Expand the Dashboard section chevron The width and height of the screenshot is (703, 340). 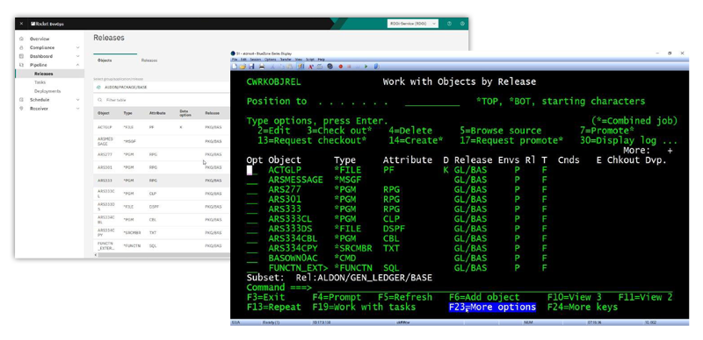[x=77, y=56]
